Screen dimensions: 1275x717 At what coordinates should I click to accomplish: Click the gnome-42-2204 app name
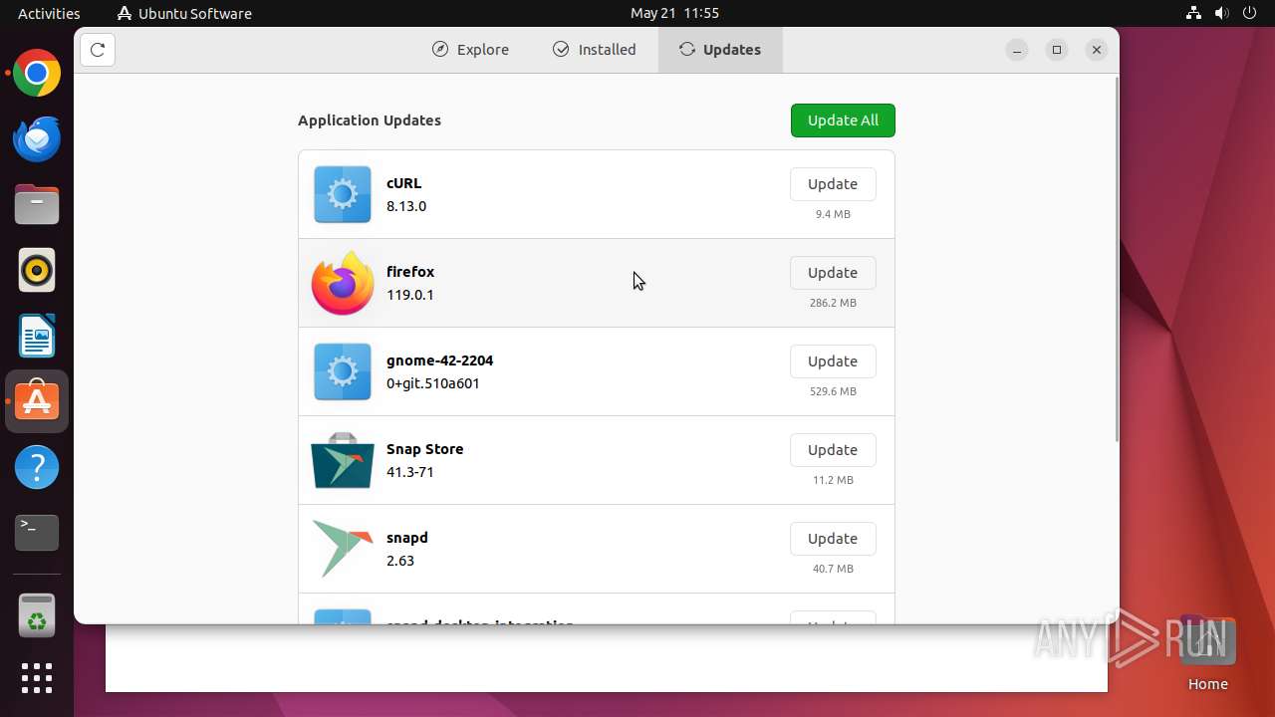point(439,360)
